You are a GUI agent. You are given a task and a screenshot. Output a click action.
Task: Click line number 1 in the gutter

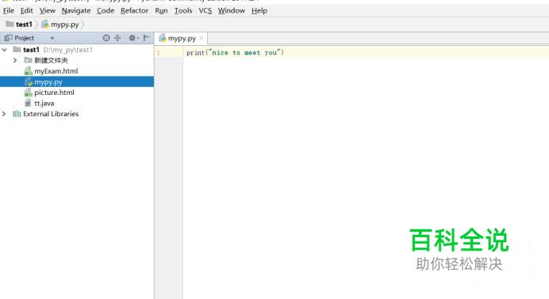(x=158, y=53)
